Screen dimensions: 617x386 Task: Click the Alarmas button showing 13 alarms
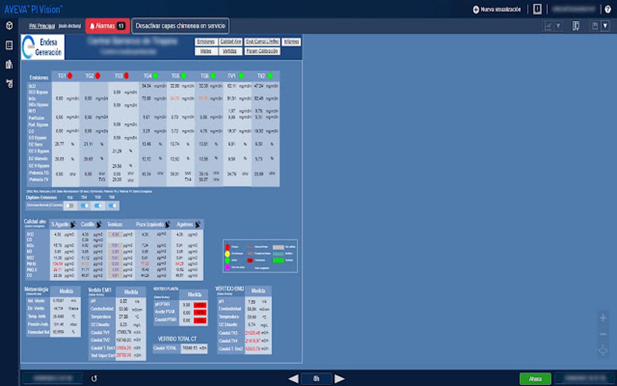(106, 25)
